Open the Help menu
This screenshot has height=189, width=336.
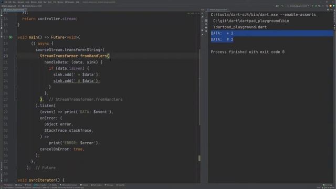78,2
